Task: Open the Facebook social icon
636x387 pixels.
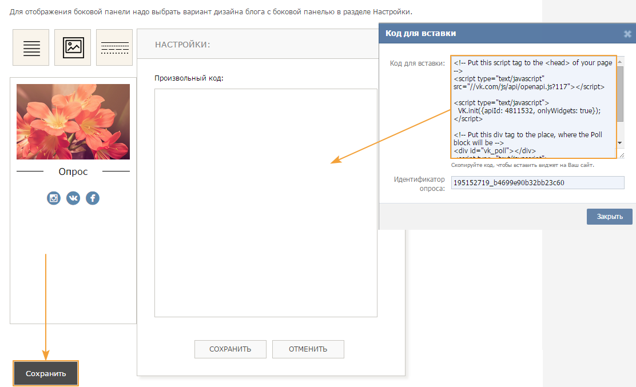Action: pyautogui.click(x=93, y=198)
